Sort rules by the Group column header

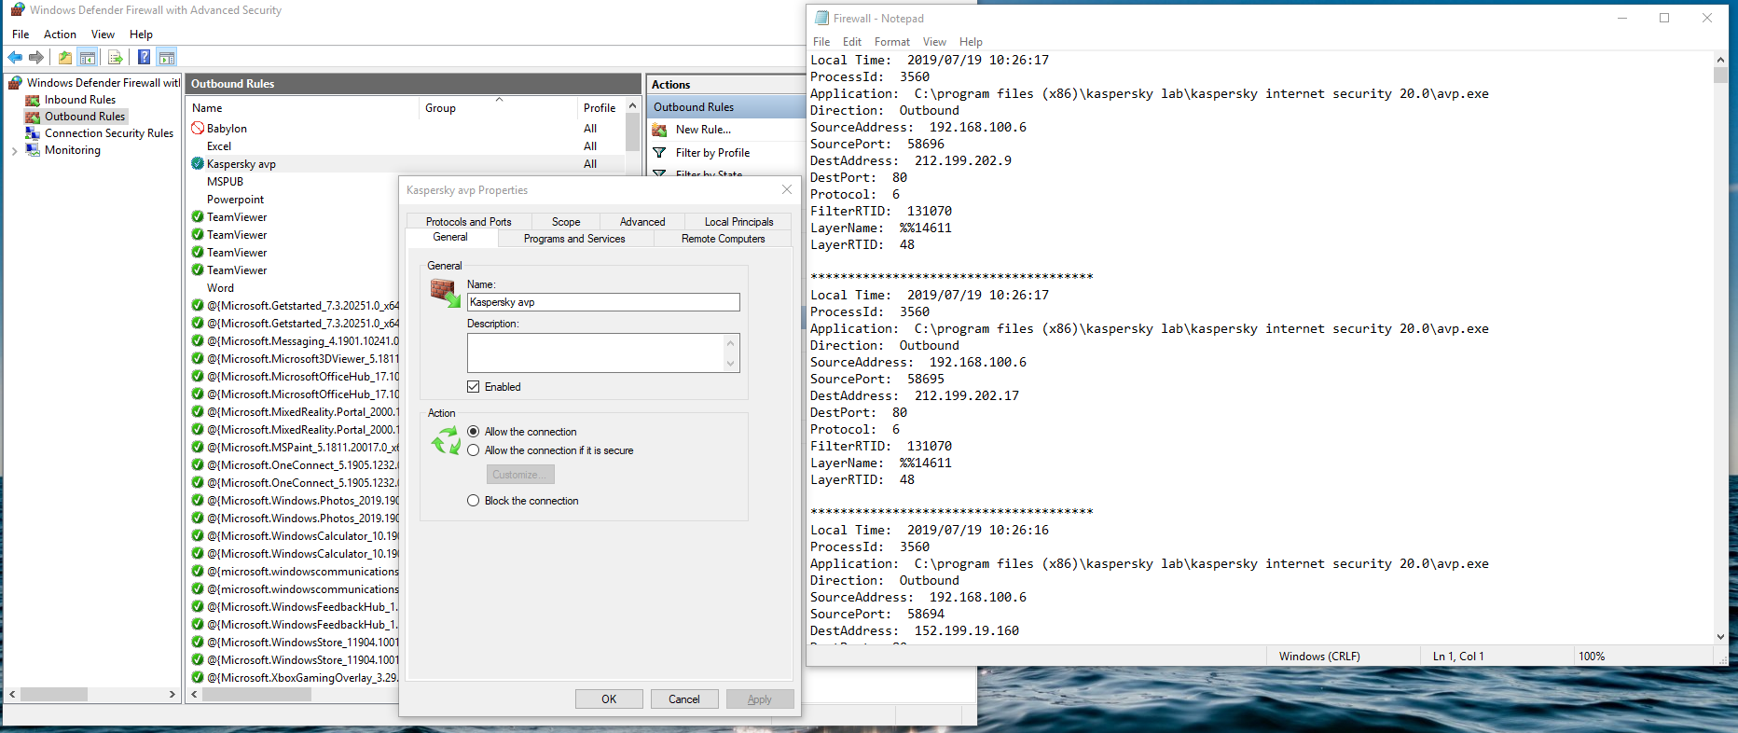click(x=440, y=108)
